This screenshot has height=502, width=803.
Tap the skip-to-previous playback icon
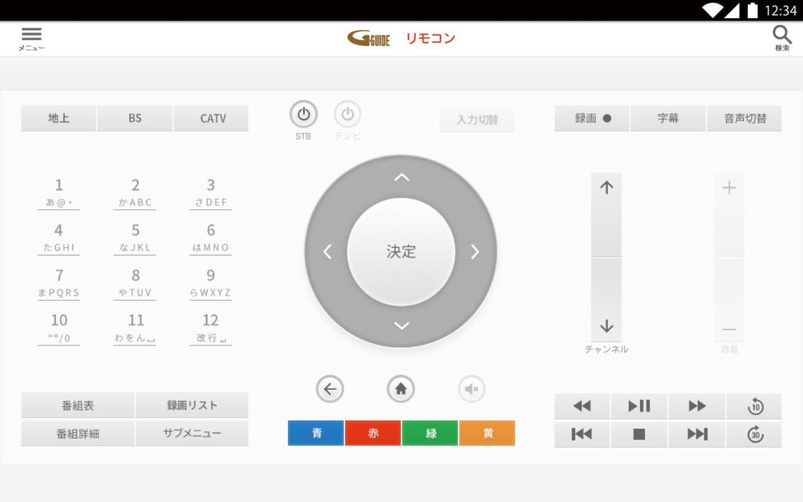pos(581,433)
